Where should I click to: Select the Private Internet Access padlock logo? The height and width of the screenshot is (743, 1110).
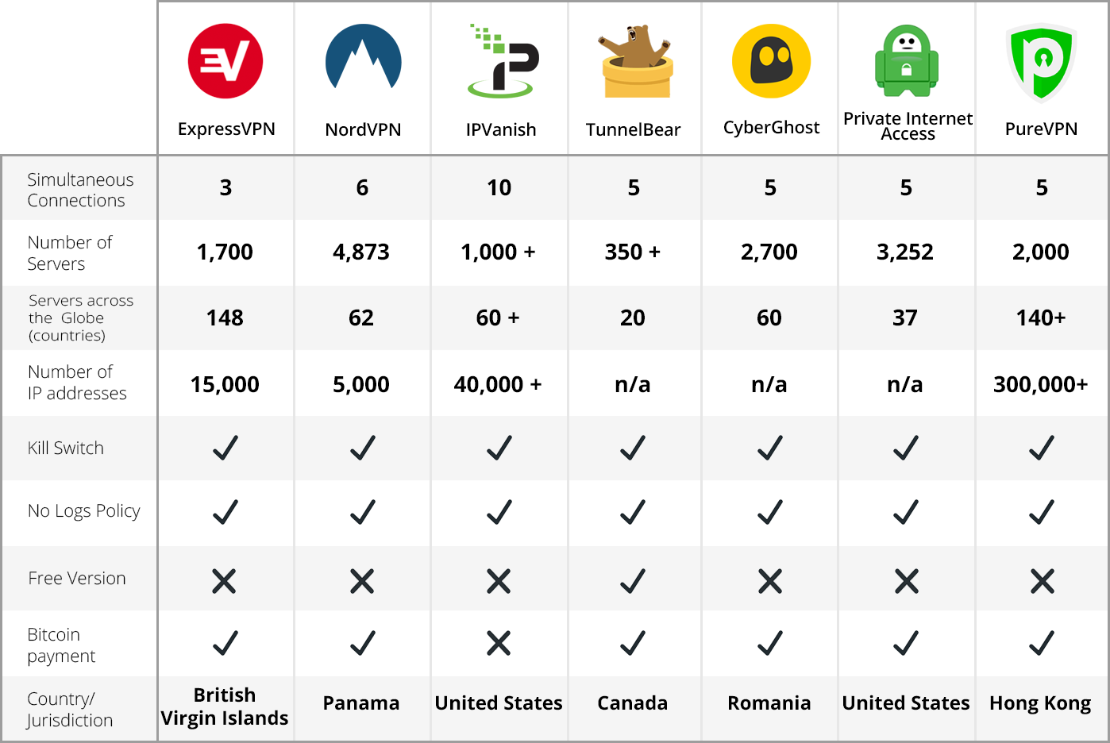click(x=907, y=60)
